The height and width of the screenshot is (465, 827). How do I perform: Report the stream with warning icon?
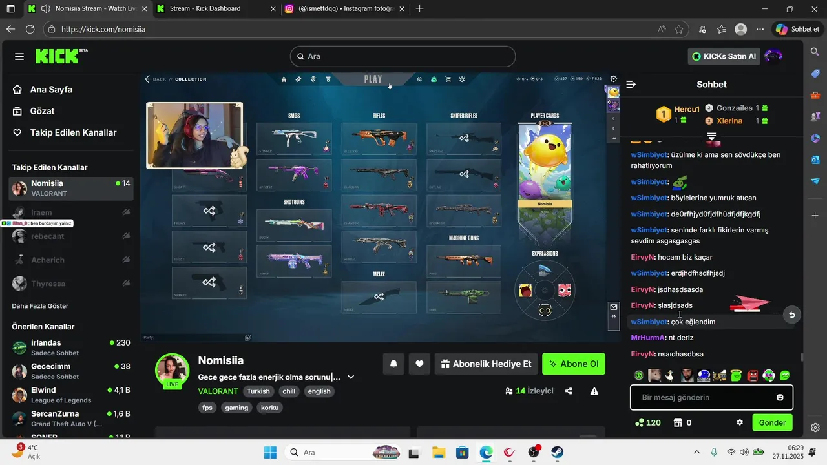[x=594, y=391]
